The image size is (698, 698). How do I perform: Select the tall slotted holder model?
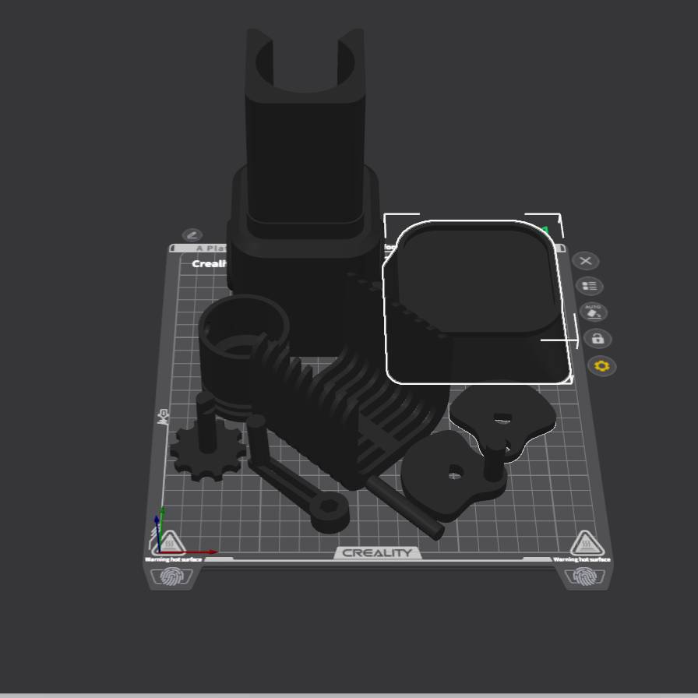(x=305, y=156)
